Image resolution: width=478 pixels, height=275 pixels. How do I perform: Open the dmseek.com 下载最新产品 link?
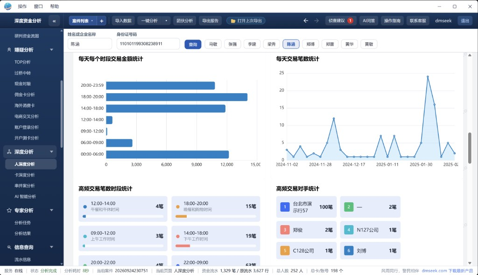[x=447, y=271]
